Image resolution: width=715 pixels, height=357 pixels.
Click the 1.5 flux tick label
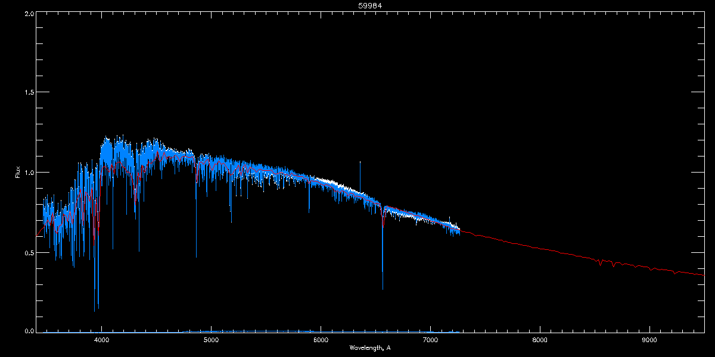(x=28, y=92)
